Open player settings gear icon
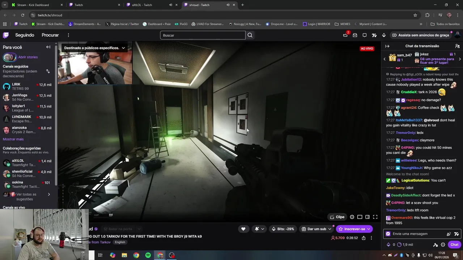Viewport: 463px width, 260px height. point(352,217)
